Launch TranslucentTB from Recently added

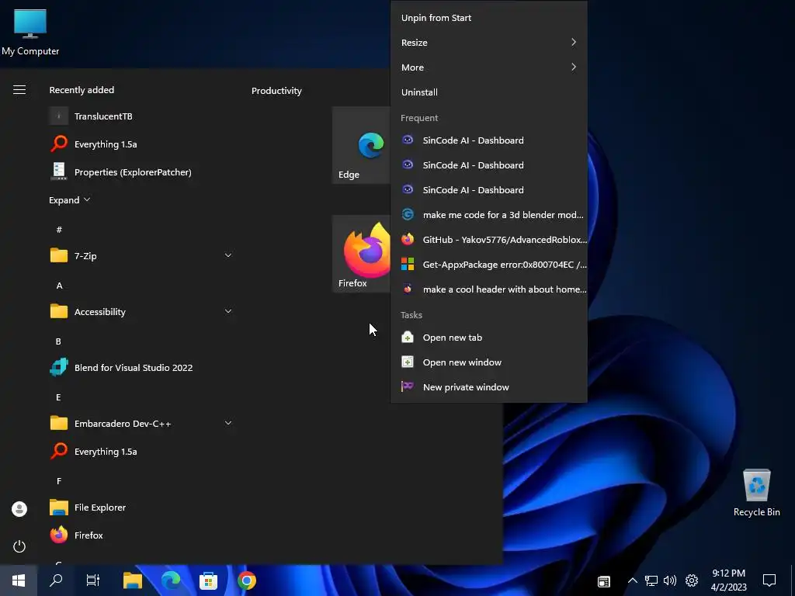pyautogui.click(x=142, y=116)
